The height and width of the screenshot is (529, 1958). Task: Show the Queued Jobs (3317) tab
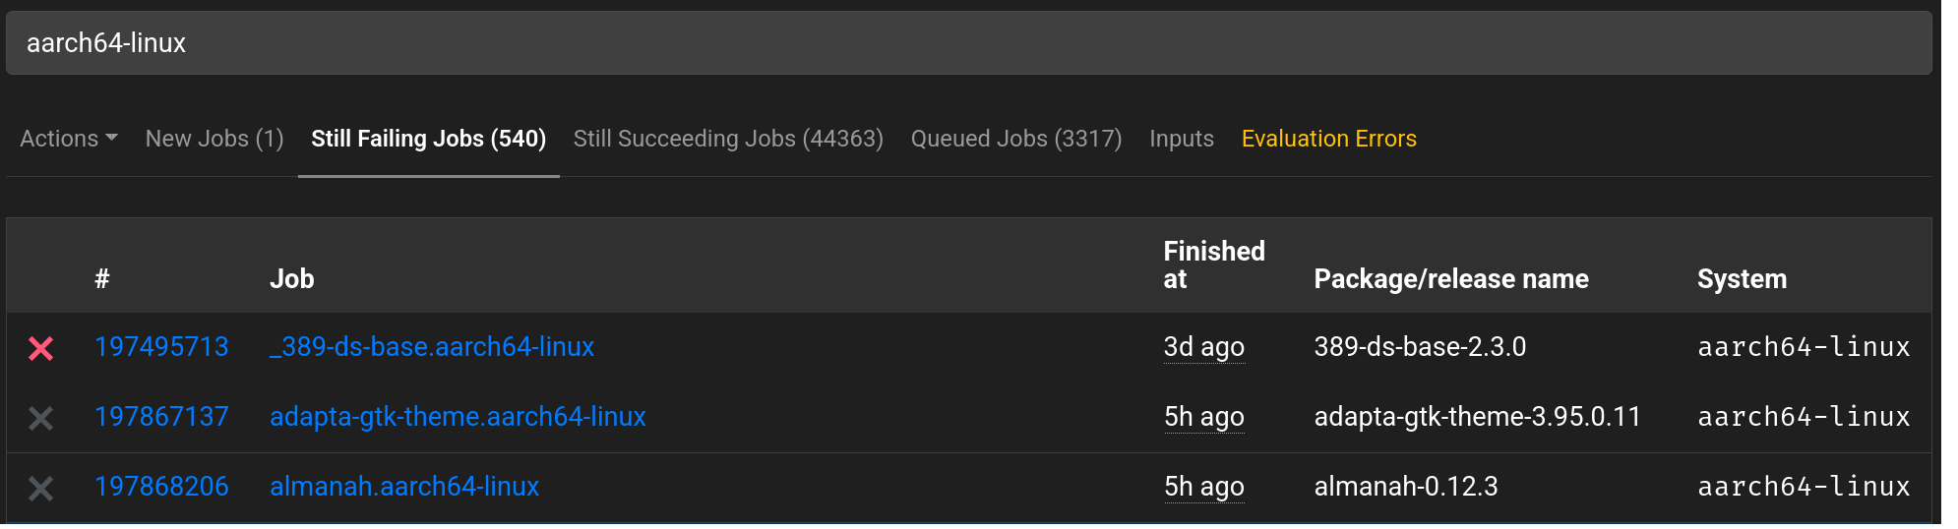click(x=1016, y=139)
